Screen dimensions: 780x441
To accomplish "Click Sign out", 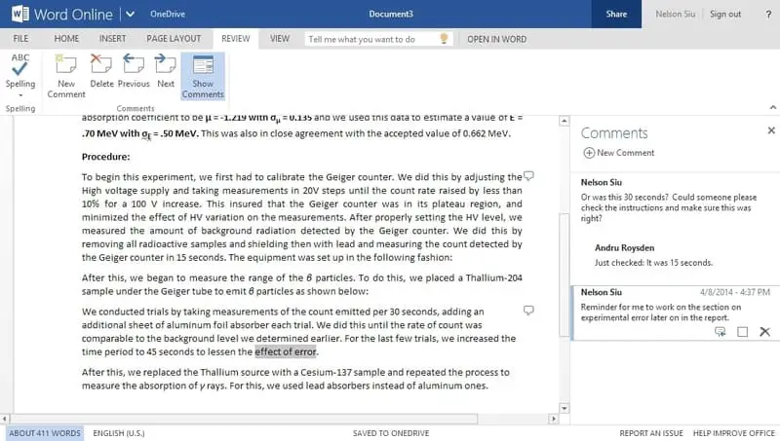I will tap(725, 14).
